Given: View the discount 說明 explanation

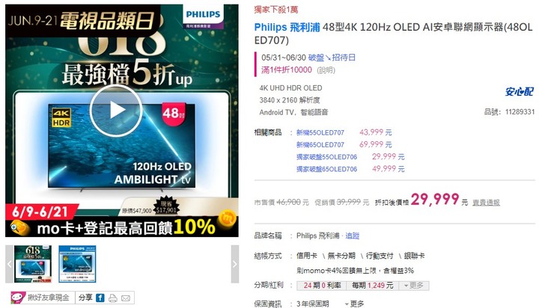Looking at the screenshot, I should 326,70.
